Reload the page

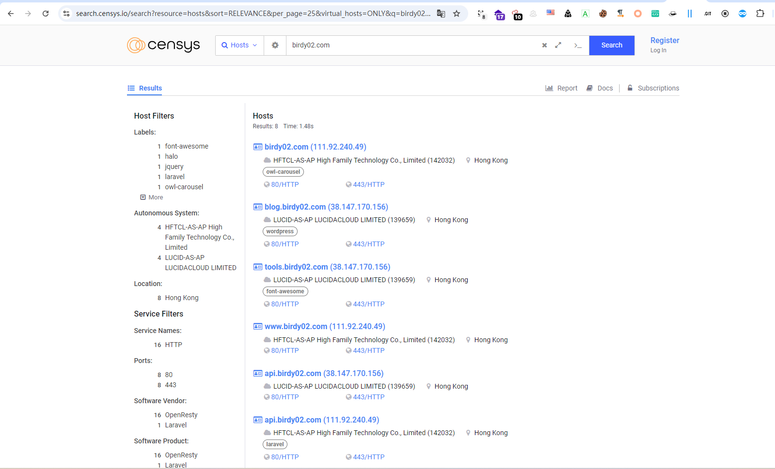[46, 14]
